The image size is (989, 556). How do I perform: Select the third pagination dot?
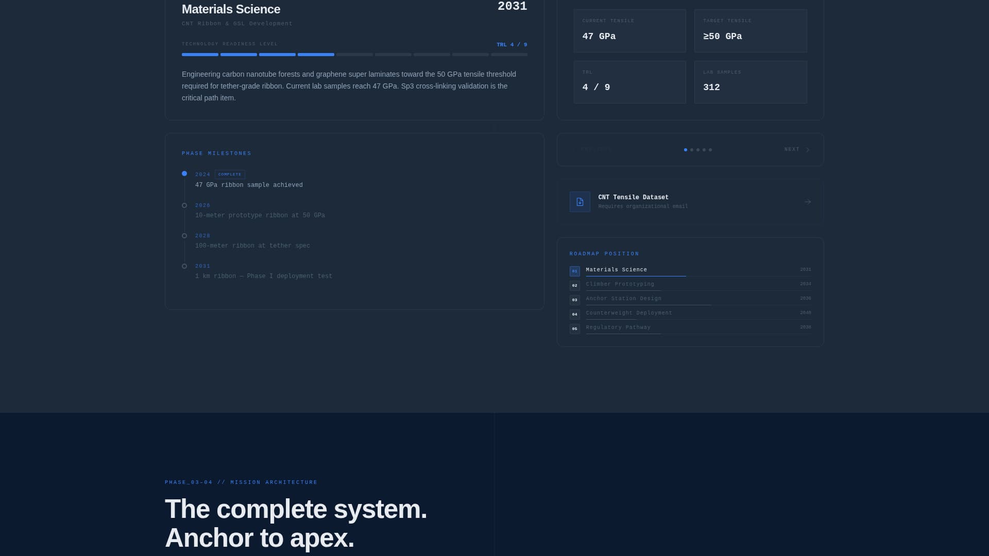(697, 150)
